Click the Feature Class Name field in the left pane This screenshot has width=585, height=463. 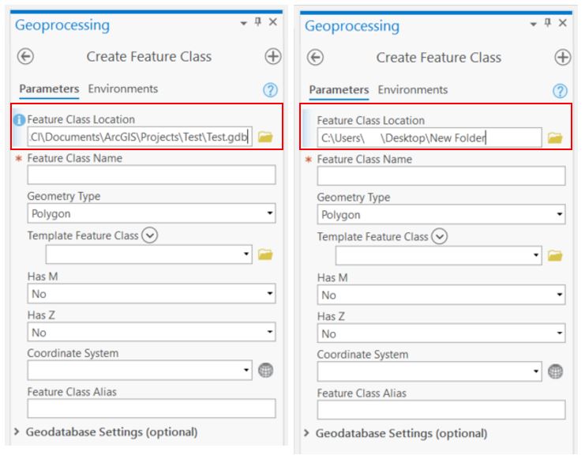(151, 175)
